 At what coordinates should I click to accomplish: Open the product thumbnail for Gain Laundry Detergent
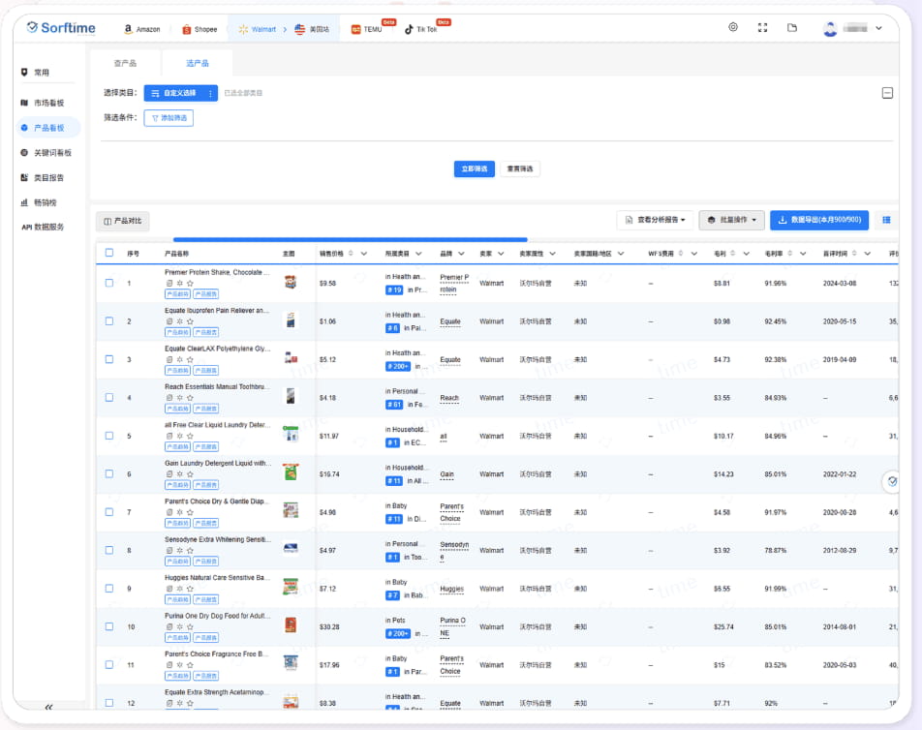pos(291,472)
